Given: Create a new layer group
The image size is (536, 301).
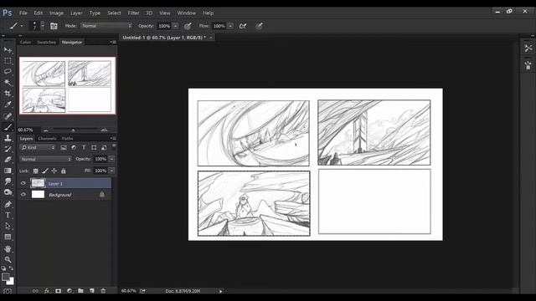Looking at the screenshot, I should pyautogui.click(x=80, y=291).
